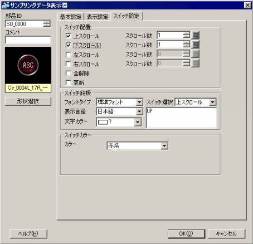This screenshot has height=244, width=253.
Task: Click the application icon in the title bar
Action: tap(5, 5)
